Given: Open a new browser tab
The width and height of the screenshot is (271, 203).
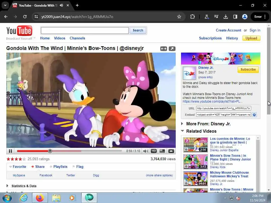Looking at the screenshot, I should point(77,5).
